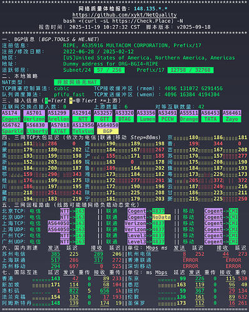Screen dimensions: 249x312
Task: Click the 苏州电信 speed test label
Action: 14,254
